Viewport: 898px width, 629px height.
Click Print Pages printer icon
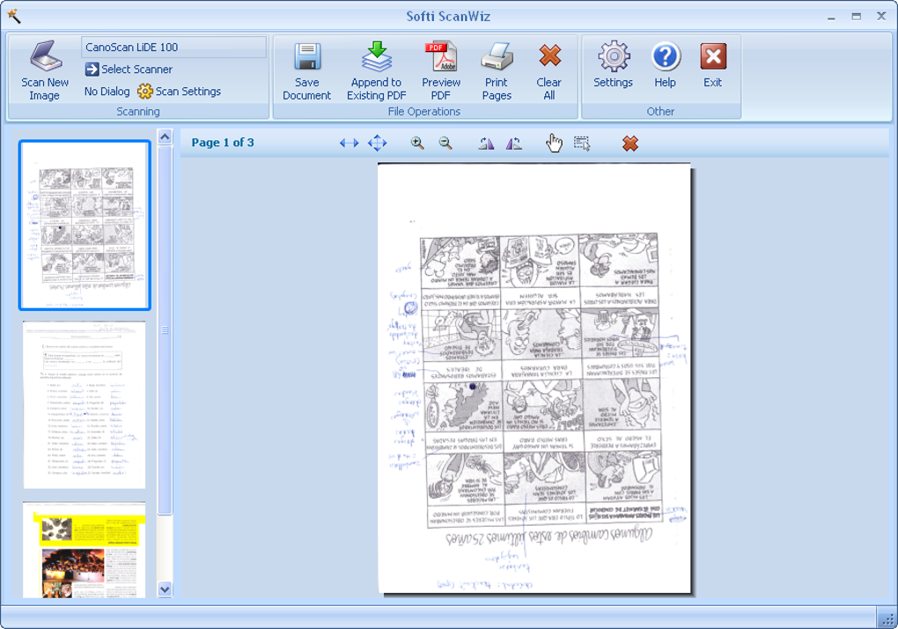coord(497,71)
